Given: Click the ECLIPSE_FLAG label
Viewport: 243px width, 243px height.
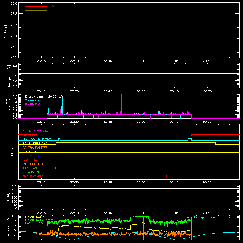Looking at the screenshot, I should tap(33, 156).
